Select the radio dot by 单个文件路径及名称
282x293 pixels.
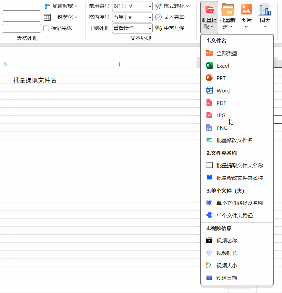click(209, 203)
